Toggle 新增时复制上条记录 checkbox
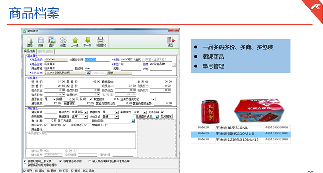The height and width of the screenshot is (173, 323). click(x=25, y=161)
